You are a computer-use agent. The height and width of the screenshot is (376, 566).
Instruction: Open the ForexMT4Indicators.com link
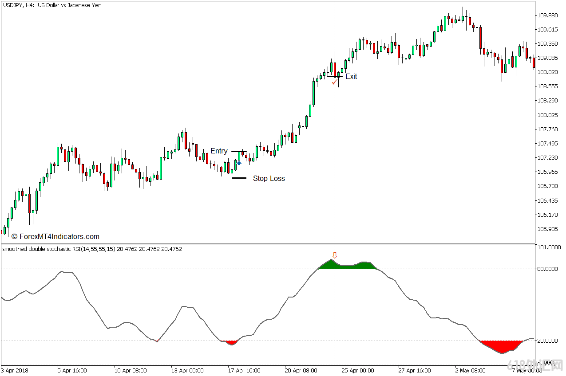pyautogui.click(x=58, y=236)
